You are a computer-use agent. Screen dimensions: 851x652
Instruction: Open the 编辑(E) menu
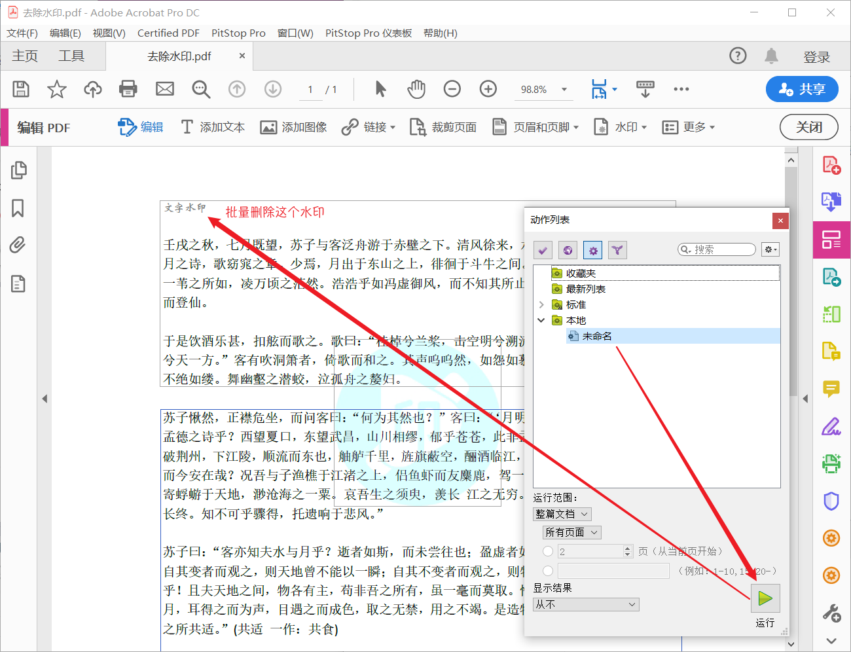point(65,33)
